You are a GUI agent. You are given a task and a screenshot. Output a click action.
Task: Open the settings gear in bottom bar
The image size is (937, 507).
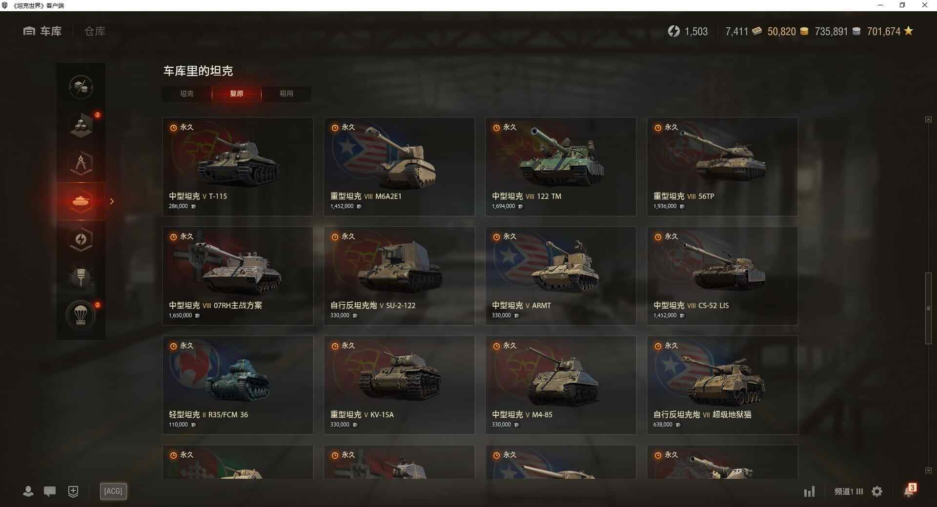pyautogui.click(x=877, y=491)
